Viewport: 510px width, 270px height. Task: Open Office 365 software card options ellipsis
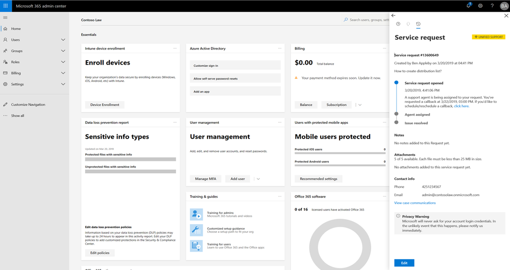tap(384, 196)
